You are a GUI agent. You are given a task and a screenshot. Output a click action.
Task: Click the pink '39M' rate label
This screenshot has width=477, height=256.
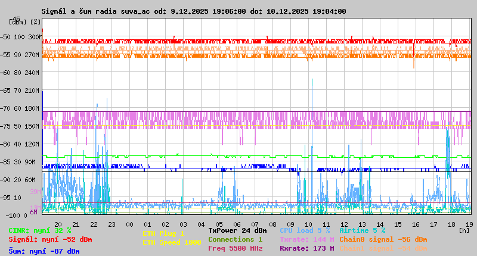click(x=35, y=192)
